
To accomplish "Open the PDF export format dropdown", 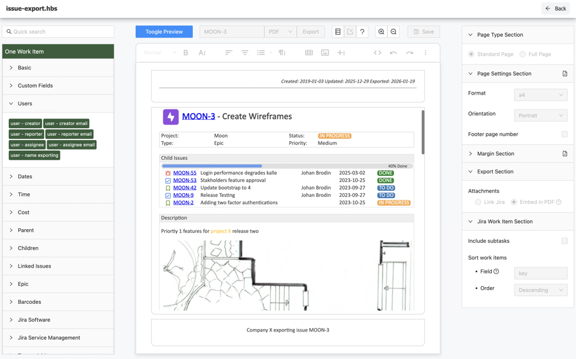I will coord(281,32).
